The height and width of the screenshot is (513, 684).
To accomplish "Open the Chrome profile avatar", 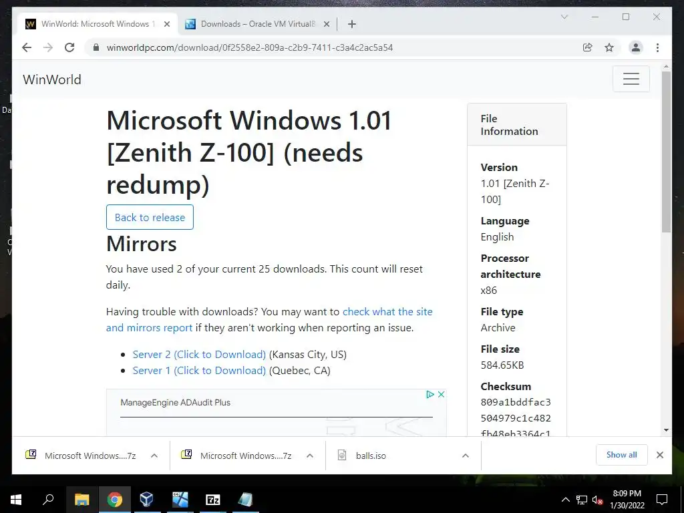I will (x=636, y=47).
